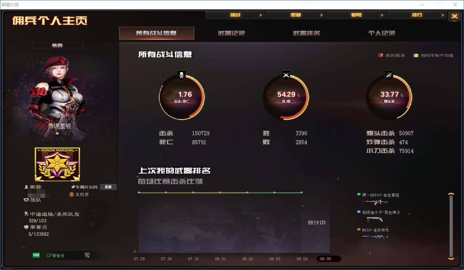Viewport: 464px width, 270px height.
Task: Toggle the yellow 相同军衔平均值 legend marker
Action: click(x=416, y=55)
